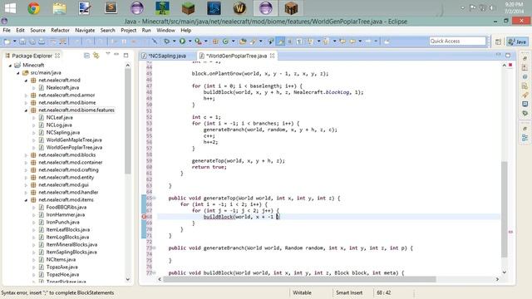Open the Debug dropdown arrow
Screen dimensions: 532x299
point(174,42)
